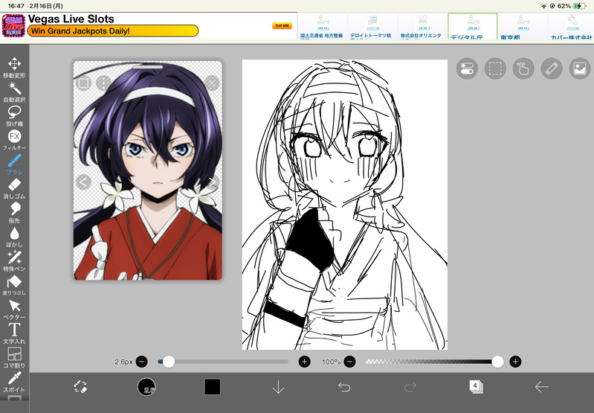Decrease opacity with minus button beside 100%
The image size is (594, 413).
[349, 362]
